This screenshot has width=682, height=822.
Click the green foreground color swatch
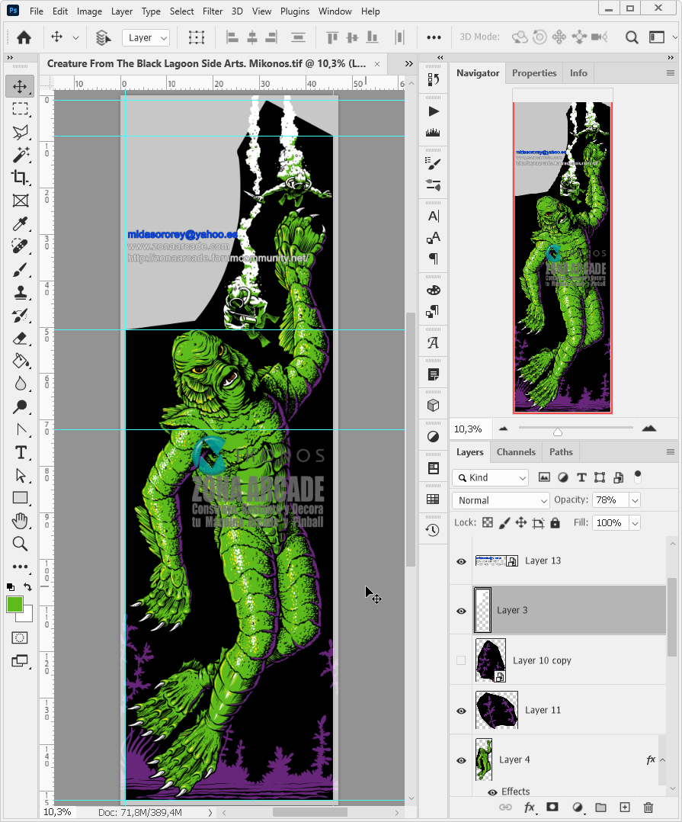point(15,605)
